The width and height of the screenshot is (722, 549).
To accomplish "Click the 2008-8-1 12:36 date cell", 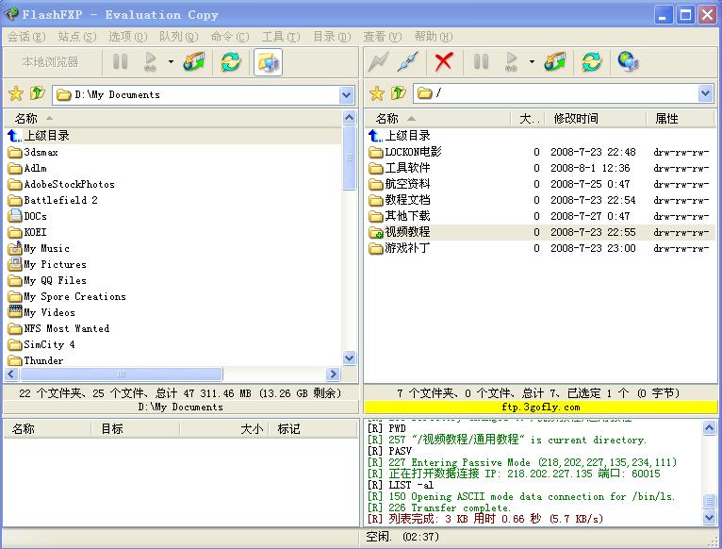I will [591, 168].
